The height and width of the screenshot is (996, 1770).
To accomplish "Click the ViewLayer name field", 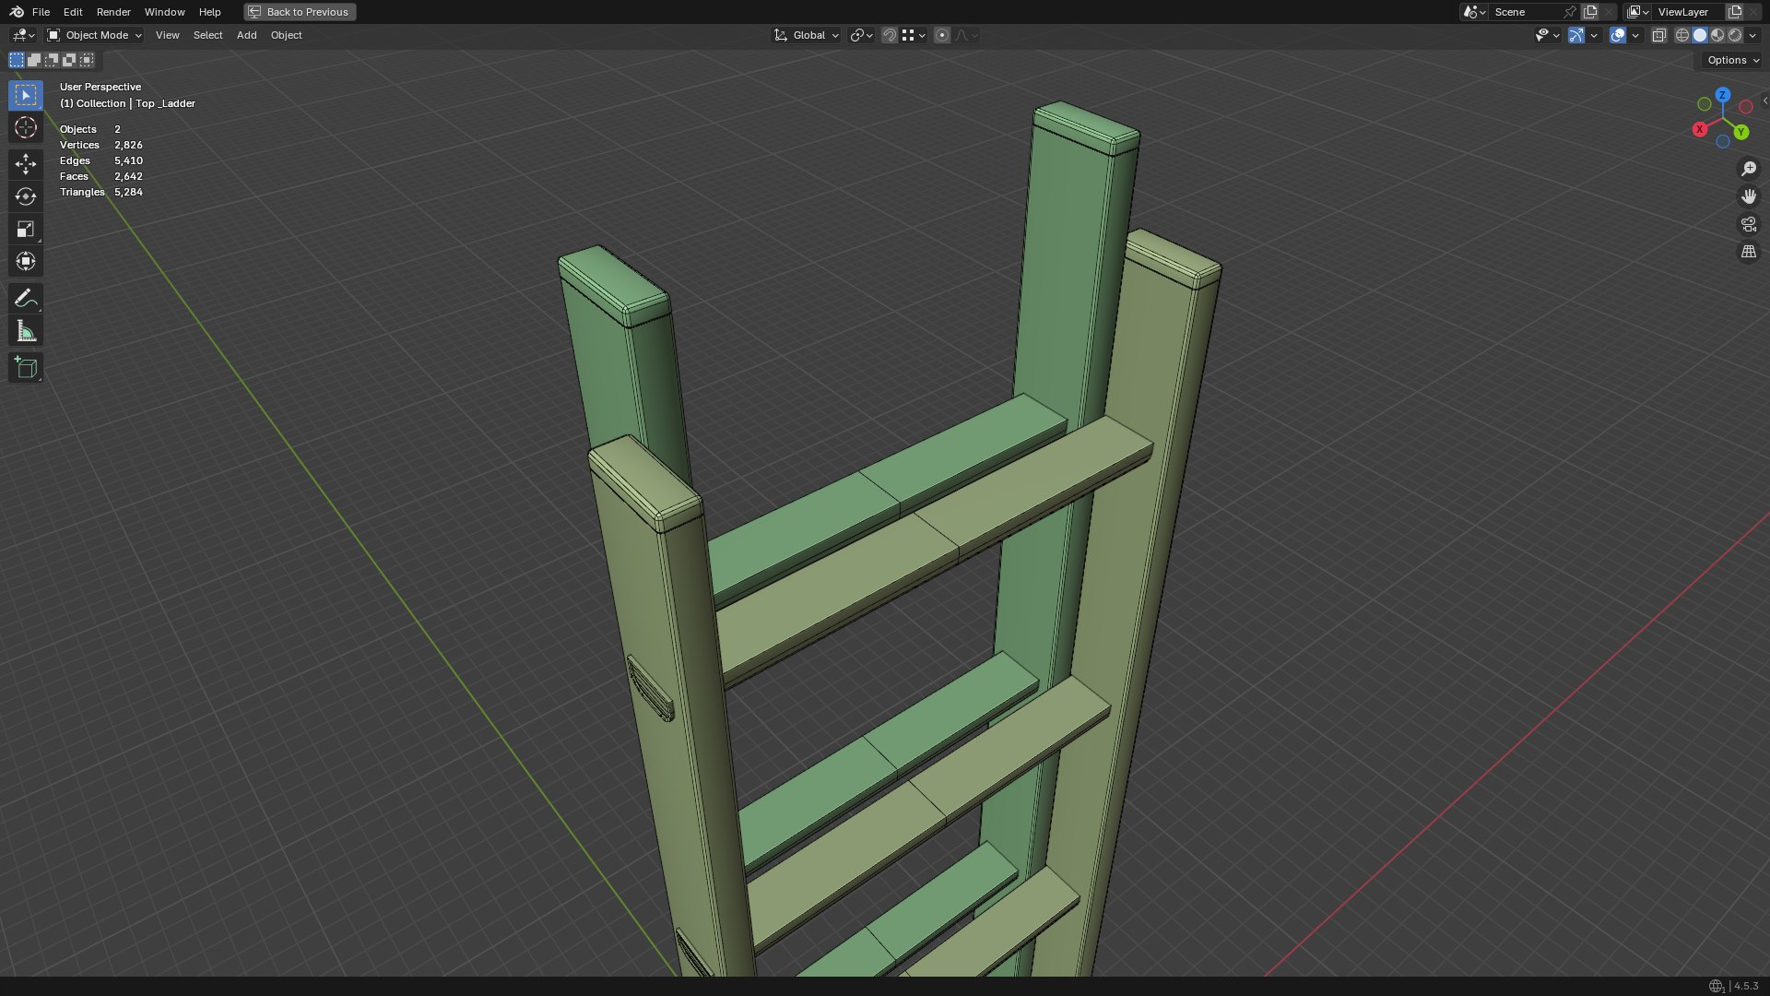I will pos(1689,12).
